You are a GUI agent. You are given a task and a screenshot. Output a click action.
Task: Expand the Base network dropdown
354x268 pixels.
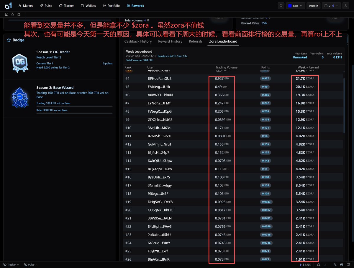pos(295,6)
